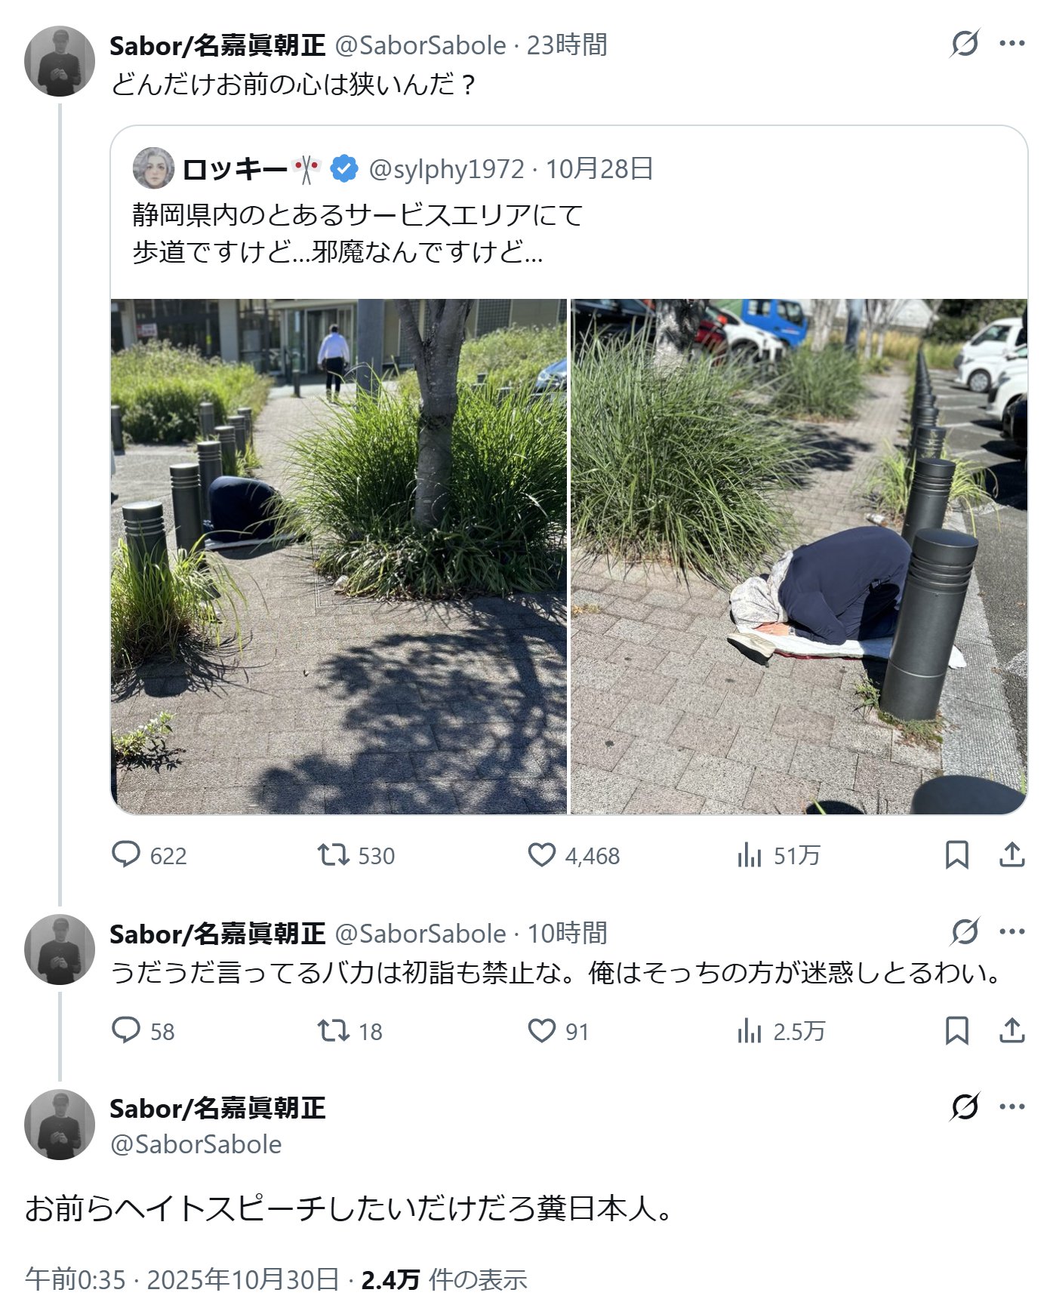Viewport: 1050px width, 1305px height.
Task: Open more options on the 10時間 tweet
Action: coord(1012,932)
